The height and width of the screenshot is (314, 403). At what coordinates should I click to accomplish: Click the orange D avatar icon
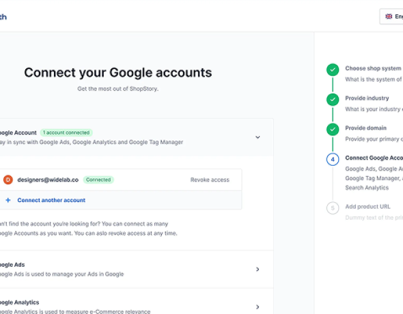pos(8,180)
